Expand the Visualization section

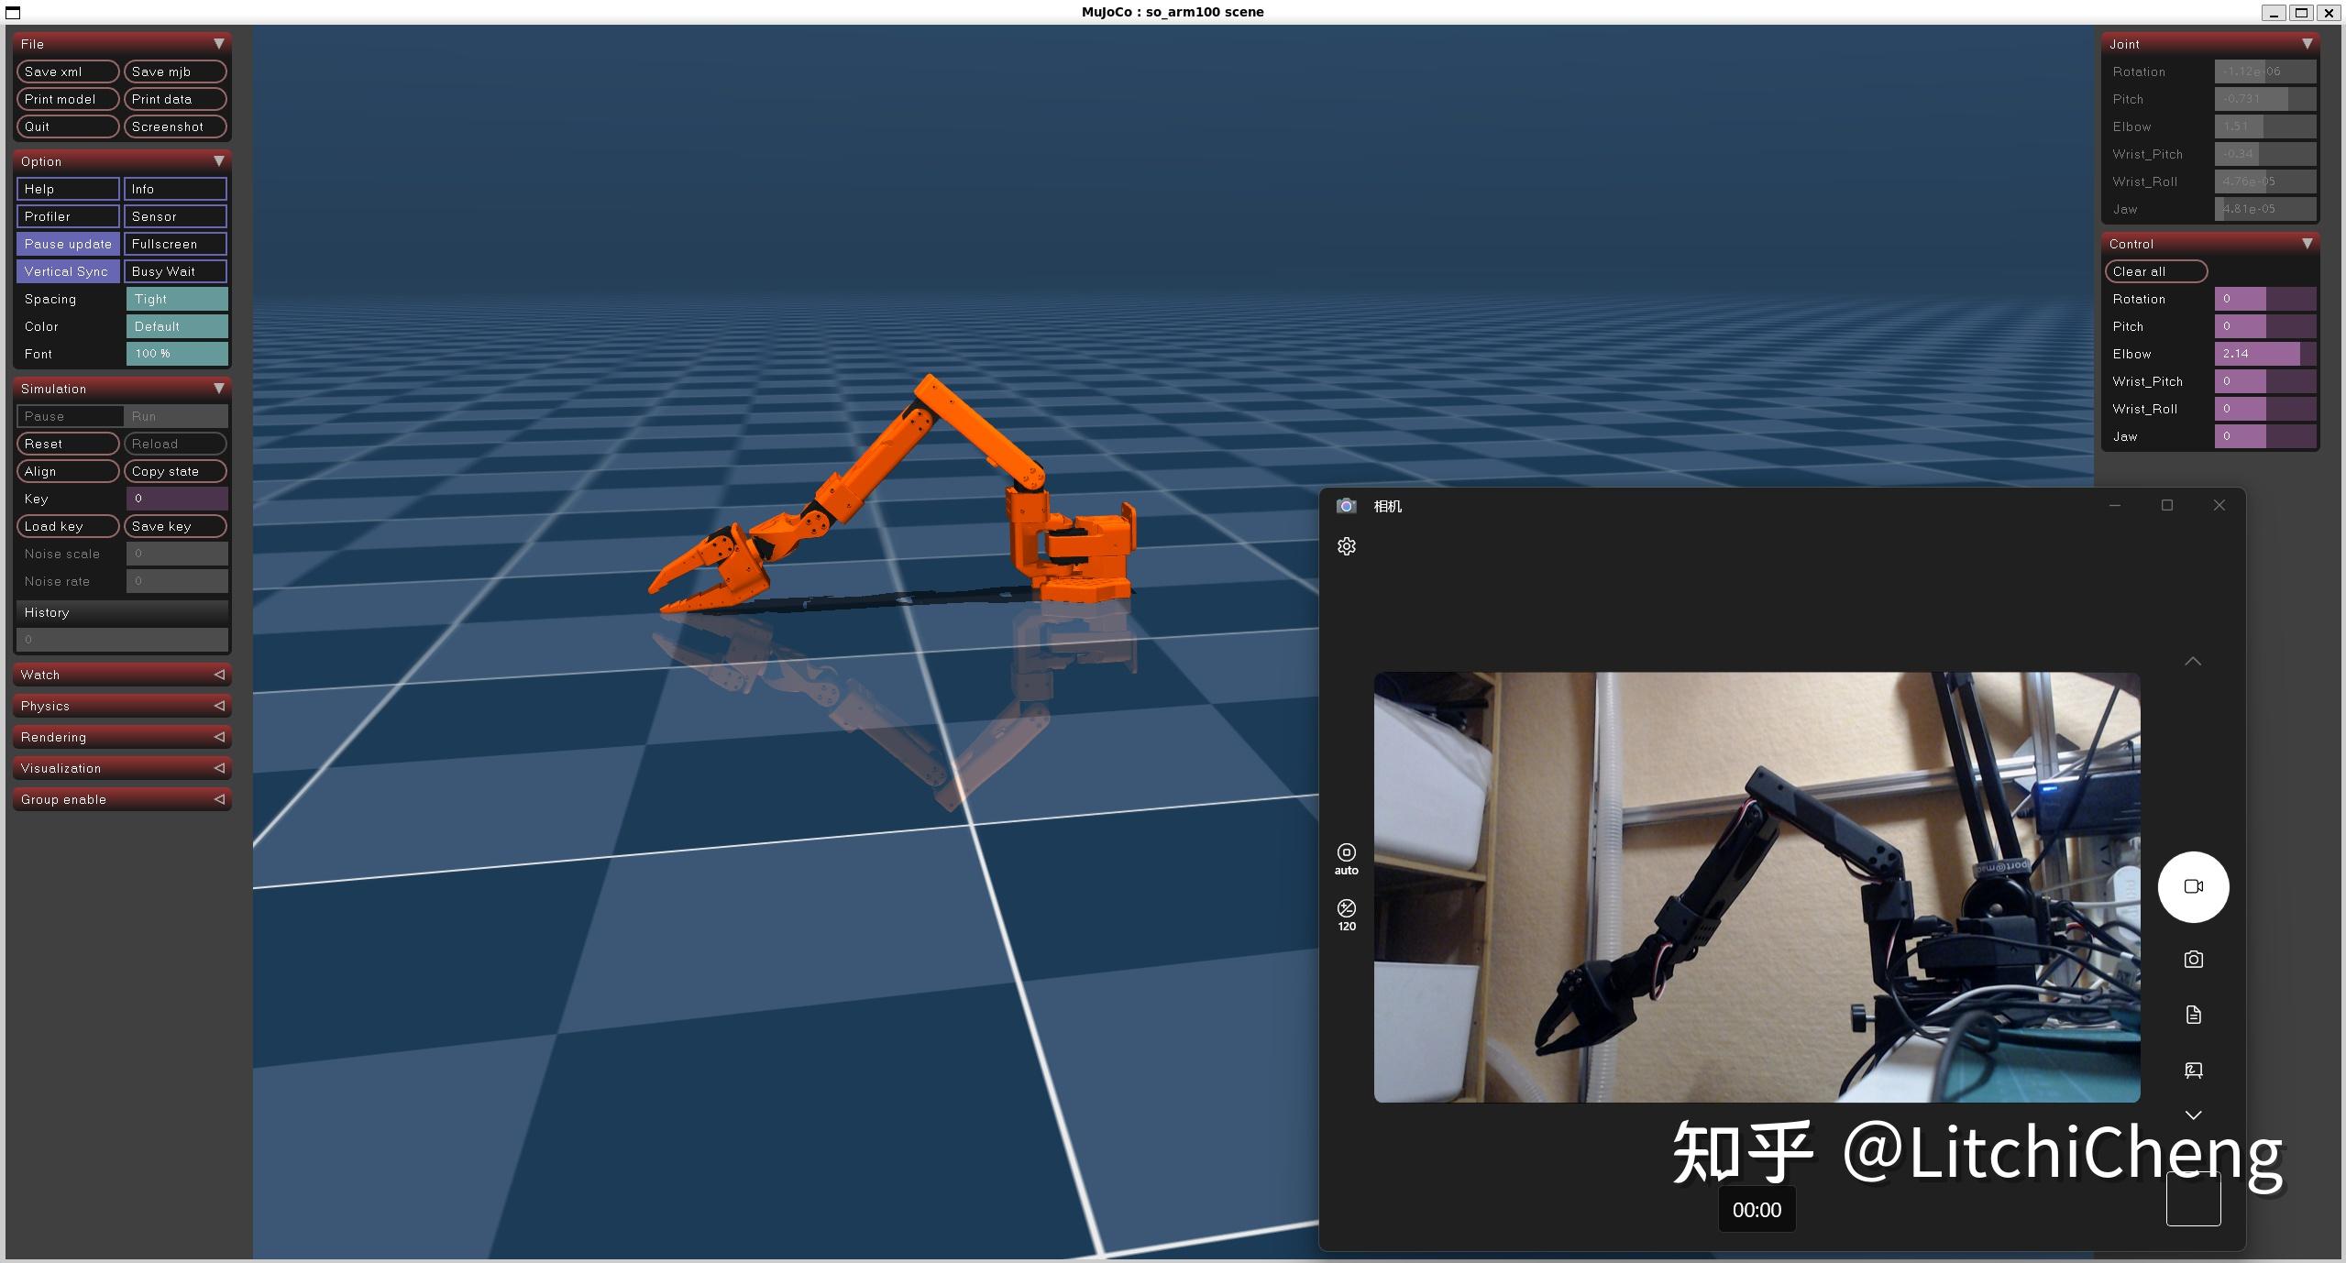(121, 768)
